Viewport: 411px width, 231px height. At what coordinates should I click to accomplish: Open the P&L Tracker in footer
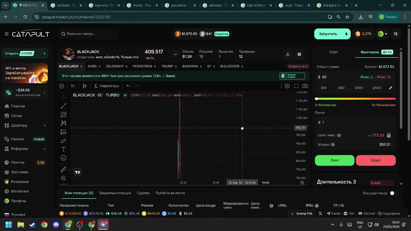(x=302, y=214)
